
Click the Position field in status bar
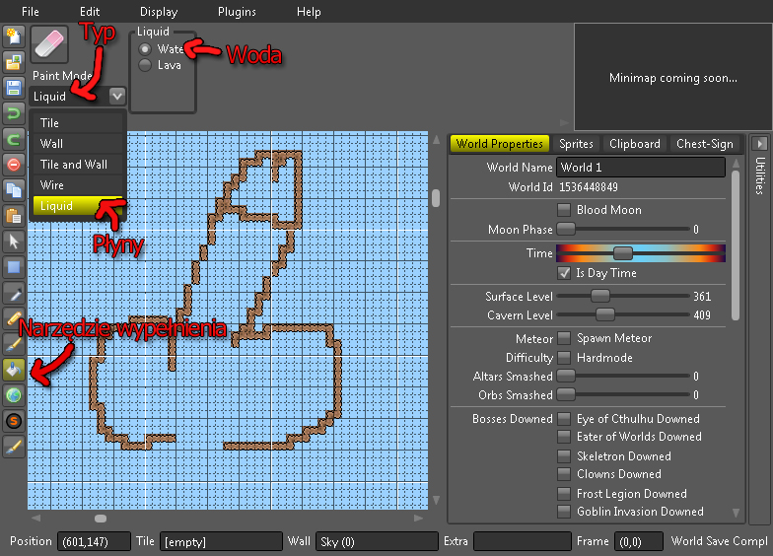click(x=94, y=541)
